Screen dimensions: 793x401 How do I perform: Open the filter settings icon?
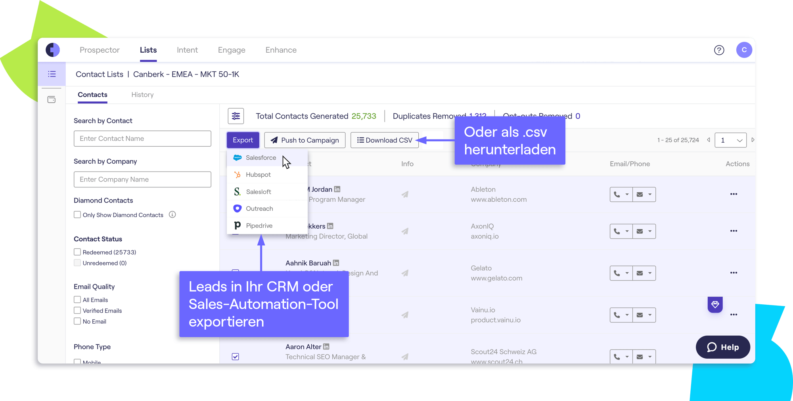236,116
